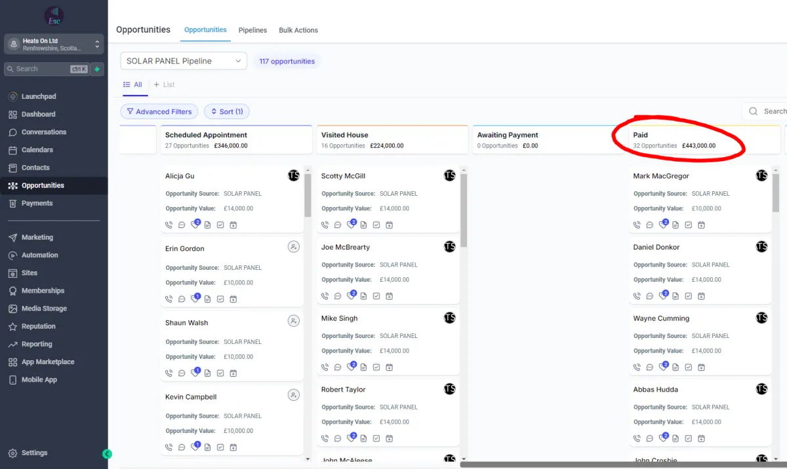Viewport: 787px width, 469px height.
Task: Click Visited House column scrollbar
Action: tap(464, 211)
